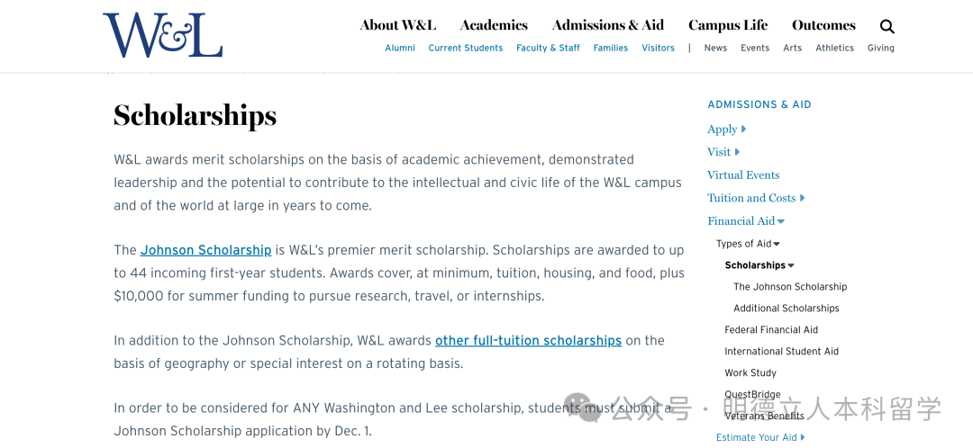Collapse the Types of Aid arrow
The height and width of the screenshot is (448, 973).
coord(777,244)
